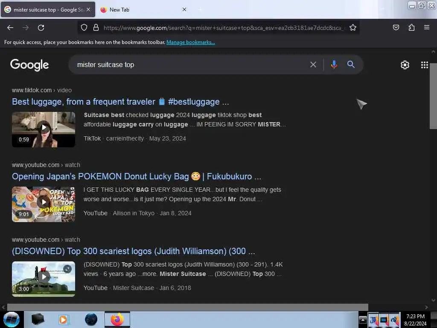This screenshot has width=437, height=328.
Task: Open the Opening Japan's POKEMON Donut Lucky Bag result
Action: (137, 176)
